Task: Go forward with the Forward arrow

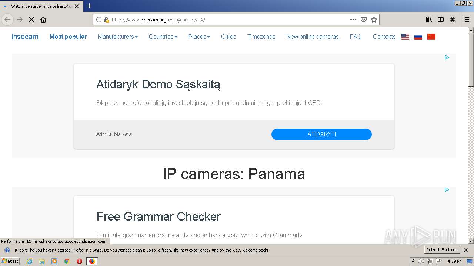Action: tap(20, 20)
